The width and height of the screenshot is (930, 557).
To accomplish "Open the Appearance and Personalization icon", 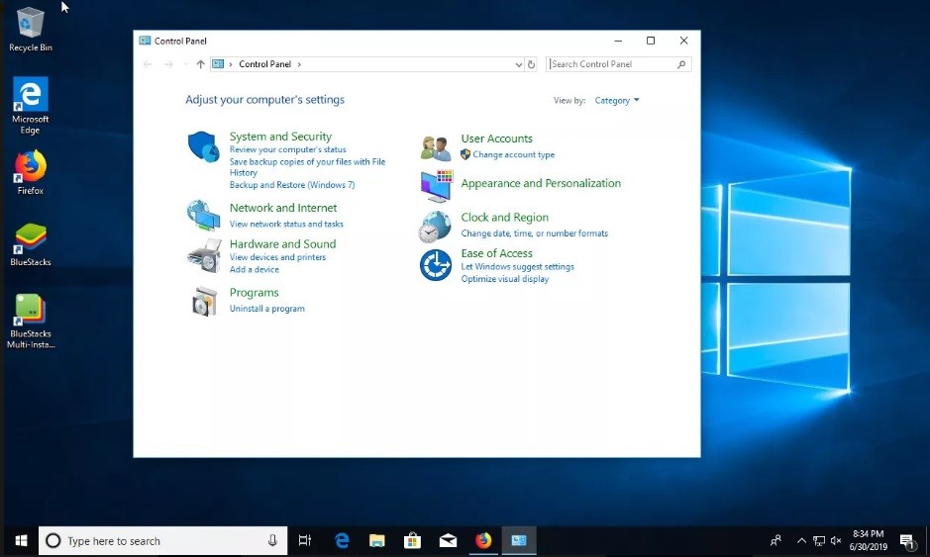I will click(x=435, y=185).
